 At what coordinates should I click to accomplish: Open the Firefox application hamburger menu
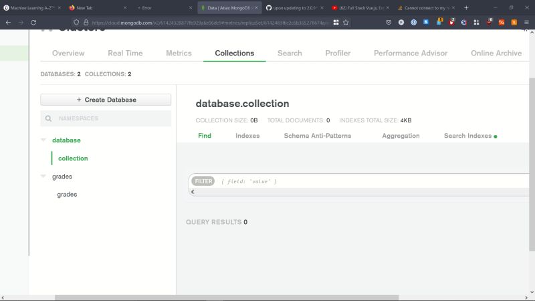pos(526,23)
